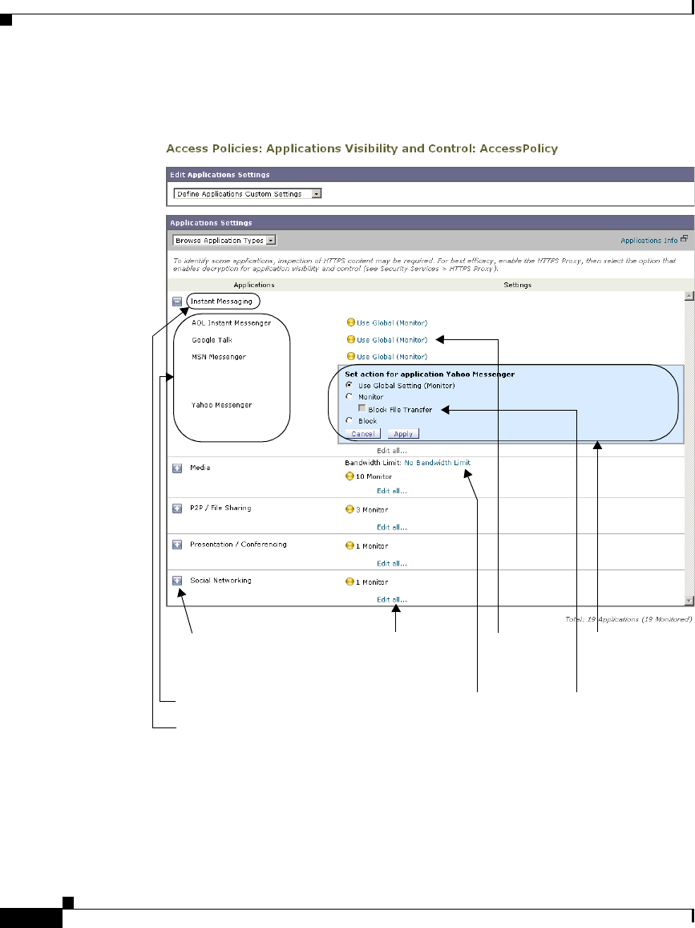Expand the P2P / File Sharing category

coord(177,509)
